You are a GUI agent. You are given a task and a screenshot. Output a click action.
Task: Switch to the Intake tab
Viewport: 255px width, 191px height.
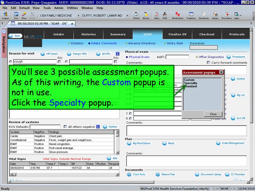59,34
